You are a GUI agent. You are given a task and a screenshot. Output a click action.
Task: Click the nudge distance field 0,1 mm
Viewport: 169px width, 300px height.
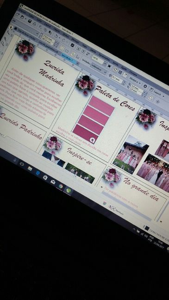(118, 79)
